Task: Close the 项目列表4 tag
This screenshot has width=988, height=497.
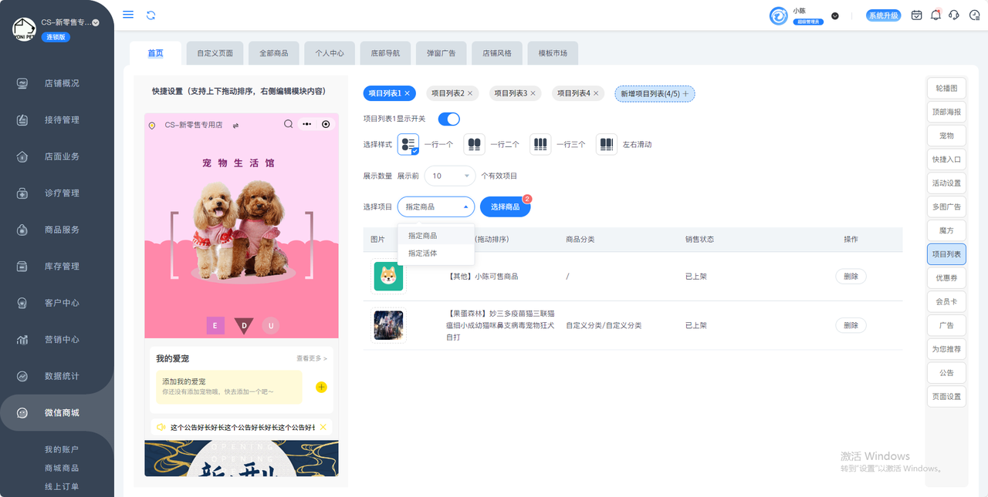Action: coord(597,93)
